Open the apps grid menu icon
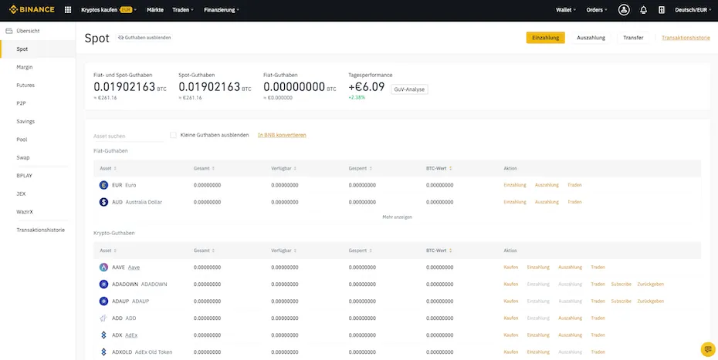Viewport: 718px width, 360px height. tap(68, 9)
